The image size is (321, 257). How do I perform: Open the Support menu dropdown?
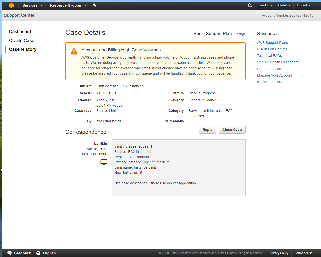303,5
